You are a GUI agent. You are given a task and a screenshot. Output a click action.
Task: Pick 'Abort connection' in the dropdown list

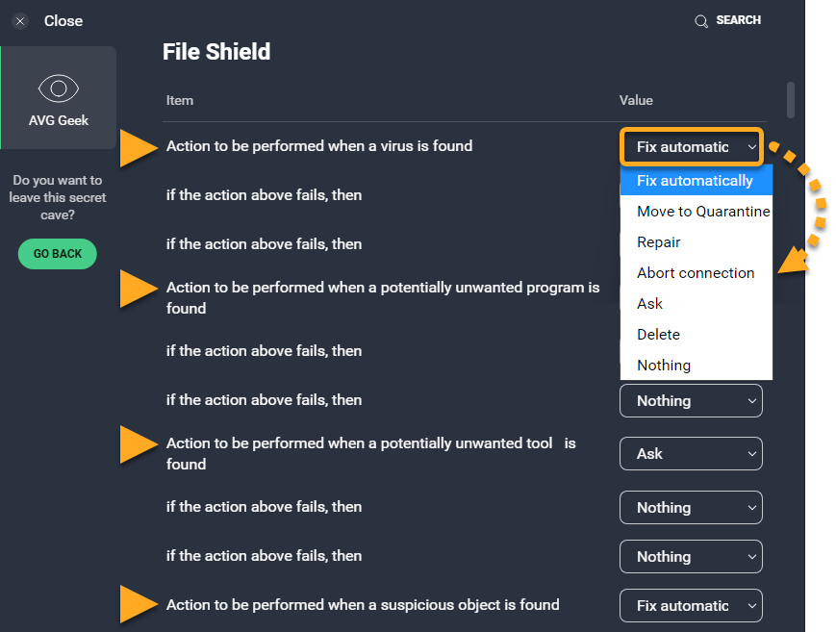coord(696,273)
